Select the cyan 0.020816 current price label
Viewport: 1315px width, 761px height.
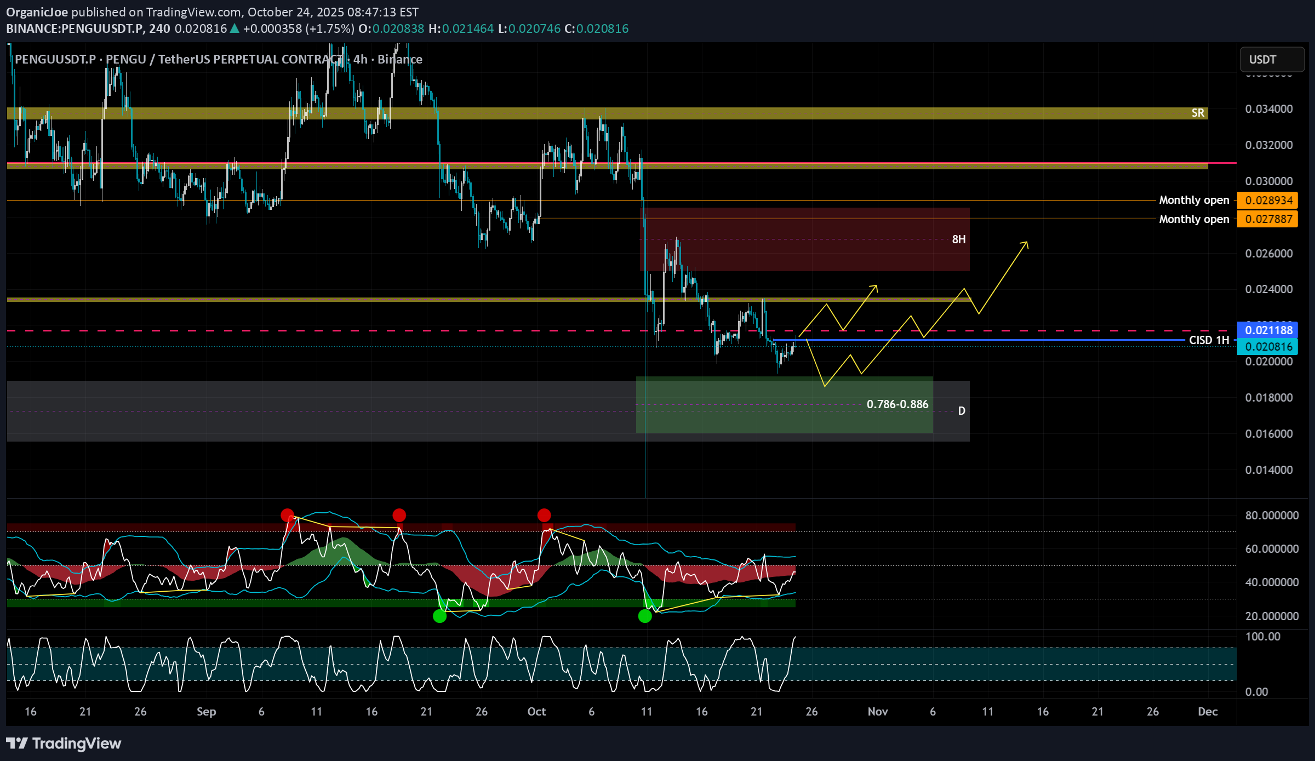click(1268, 347)
